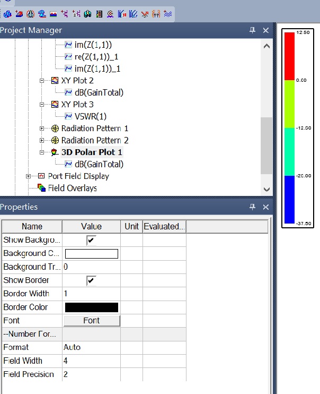Click the Radiation Pattern 1 polar icon
The width and height of the screenshot is (320, 394).
pyautogui.click(x=55, y=129)
